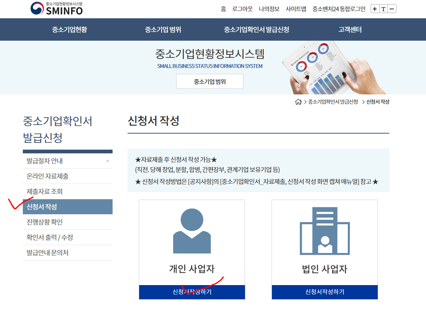Click the 중소기업현황정보시스템 banner heading
Screen dimensions: 426x328
point(210,54)
